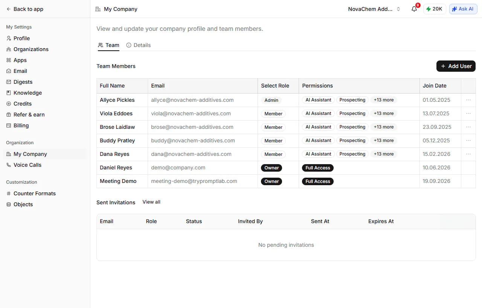Click the building icon beside the My Company title
This screenshot has height=308, width=482.
pyautogui.click(x=98, y=9)
